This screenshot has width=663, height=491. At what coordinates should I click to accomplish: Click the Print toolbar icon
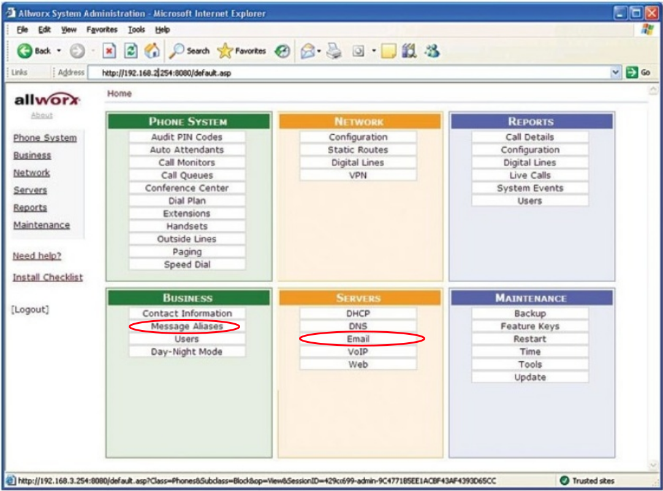tap(333, 51)
